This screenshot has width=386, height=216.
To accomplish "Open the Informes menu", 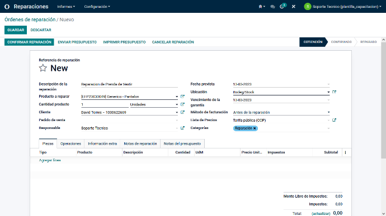I will (x=66, y=7).
